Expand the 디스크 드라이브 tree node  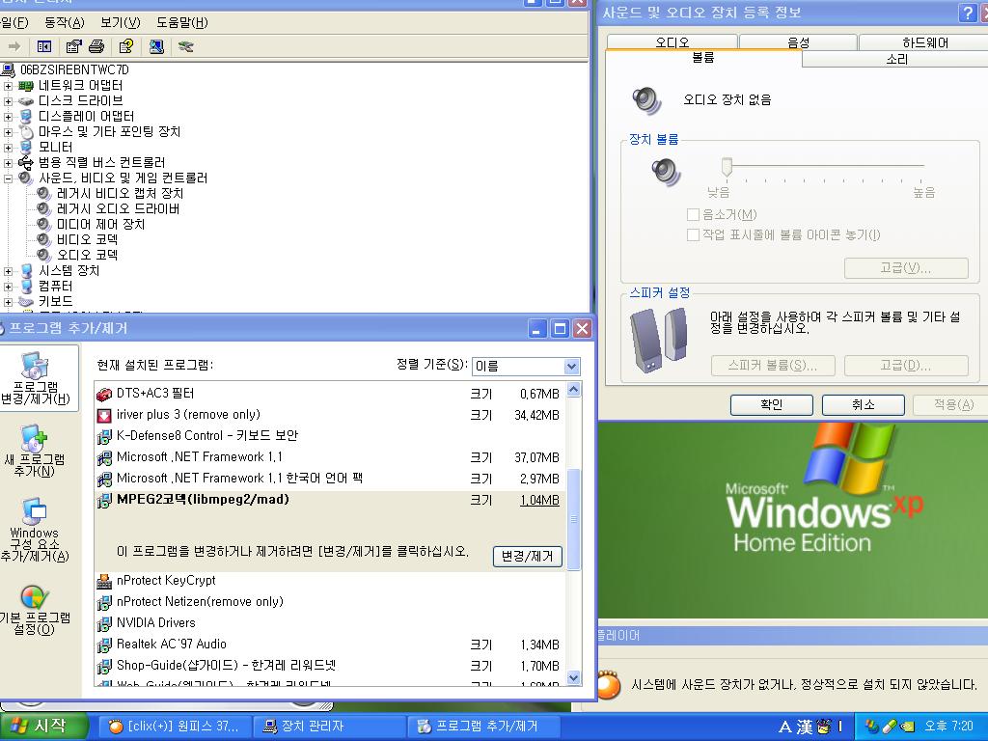[8, 100]
